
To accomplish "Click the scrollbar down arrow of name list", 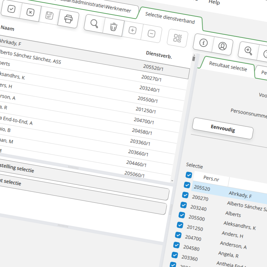I will 172,181.
